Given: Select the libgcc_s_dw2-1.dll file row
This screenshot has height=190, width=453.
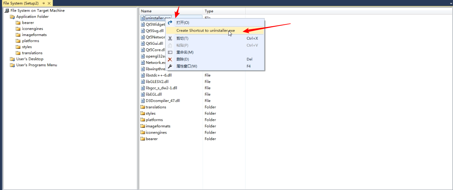Looking at the screenshot, I should pos(161,88).
